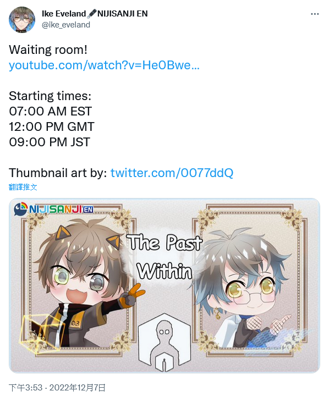Click the 07:00 AM EST line

[50, 111]
